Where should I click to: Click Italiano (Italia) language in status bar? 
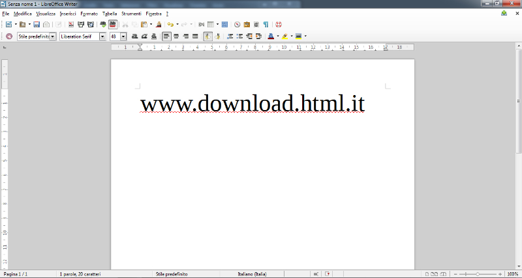click(252, 274)
